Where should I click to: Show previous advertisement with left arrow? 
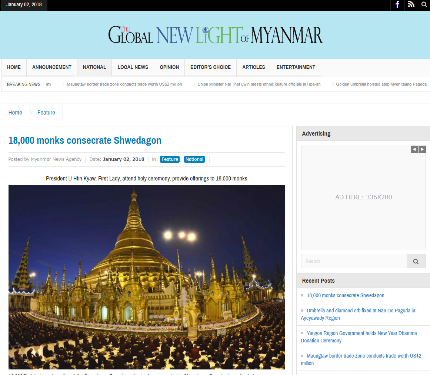pyautogui.click(x=414, y=149)
